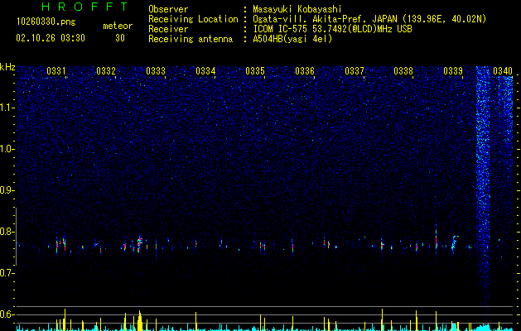Click the 0340 time marker

(503, 71)
